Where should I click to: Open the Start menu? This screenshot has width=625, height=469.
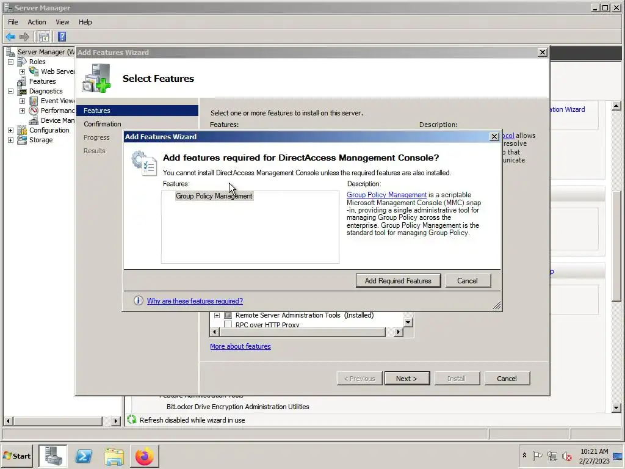point(16,456)
